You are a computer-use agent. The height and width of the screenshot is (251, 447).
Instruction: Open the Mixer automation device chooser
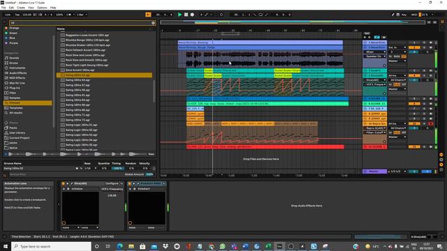tap(374, 52)
